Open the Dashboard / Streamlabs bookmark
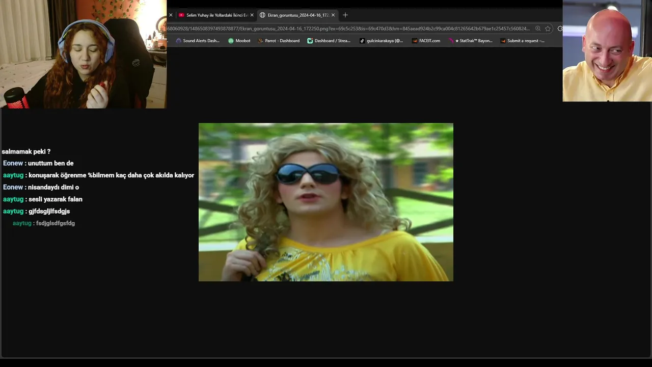652x367 pixels. [x=329, y=41]
